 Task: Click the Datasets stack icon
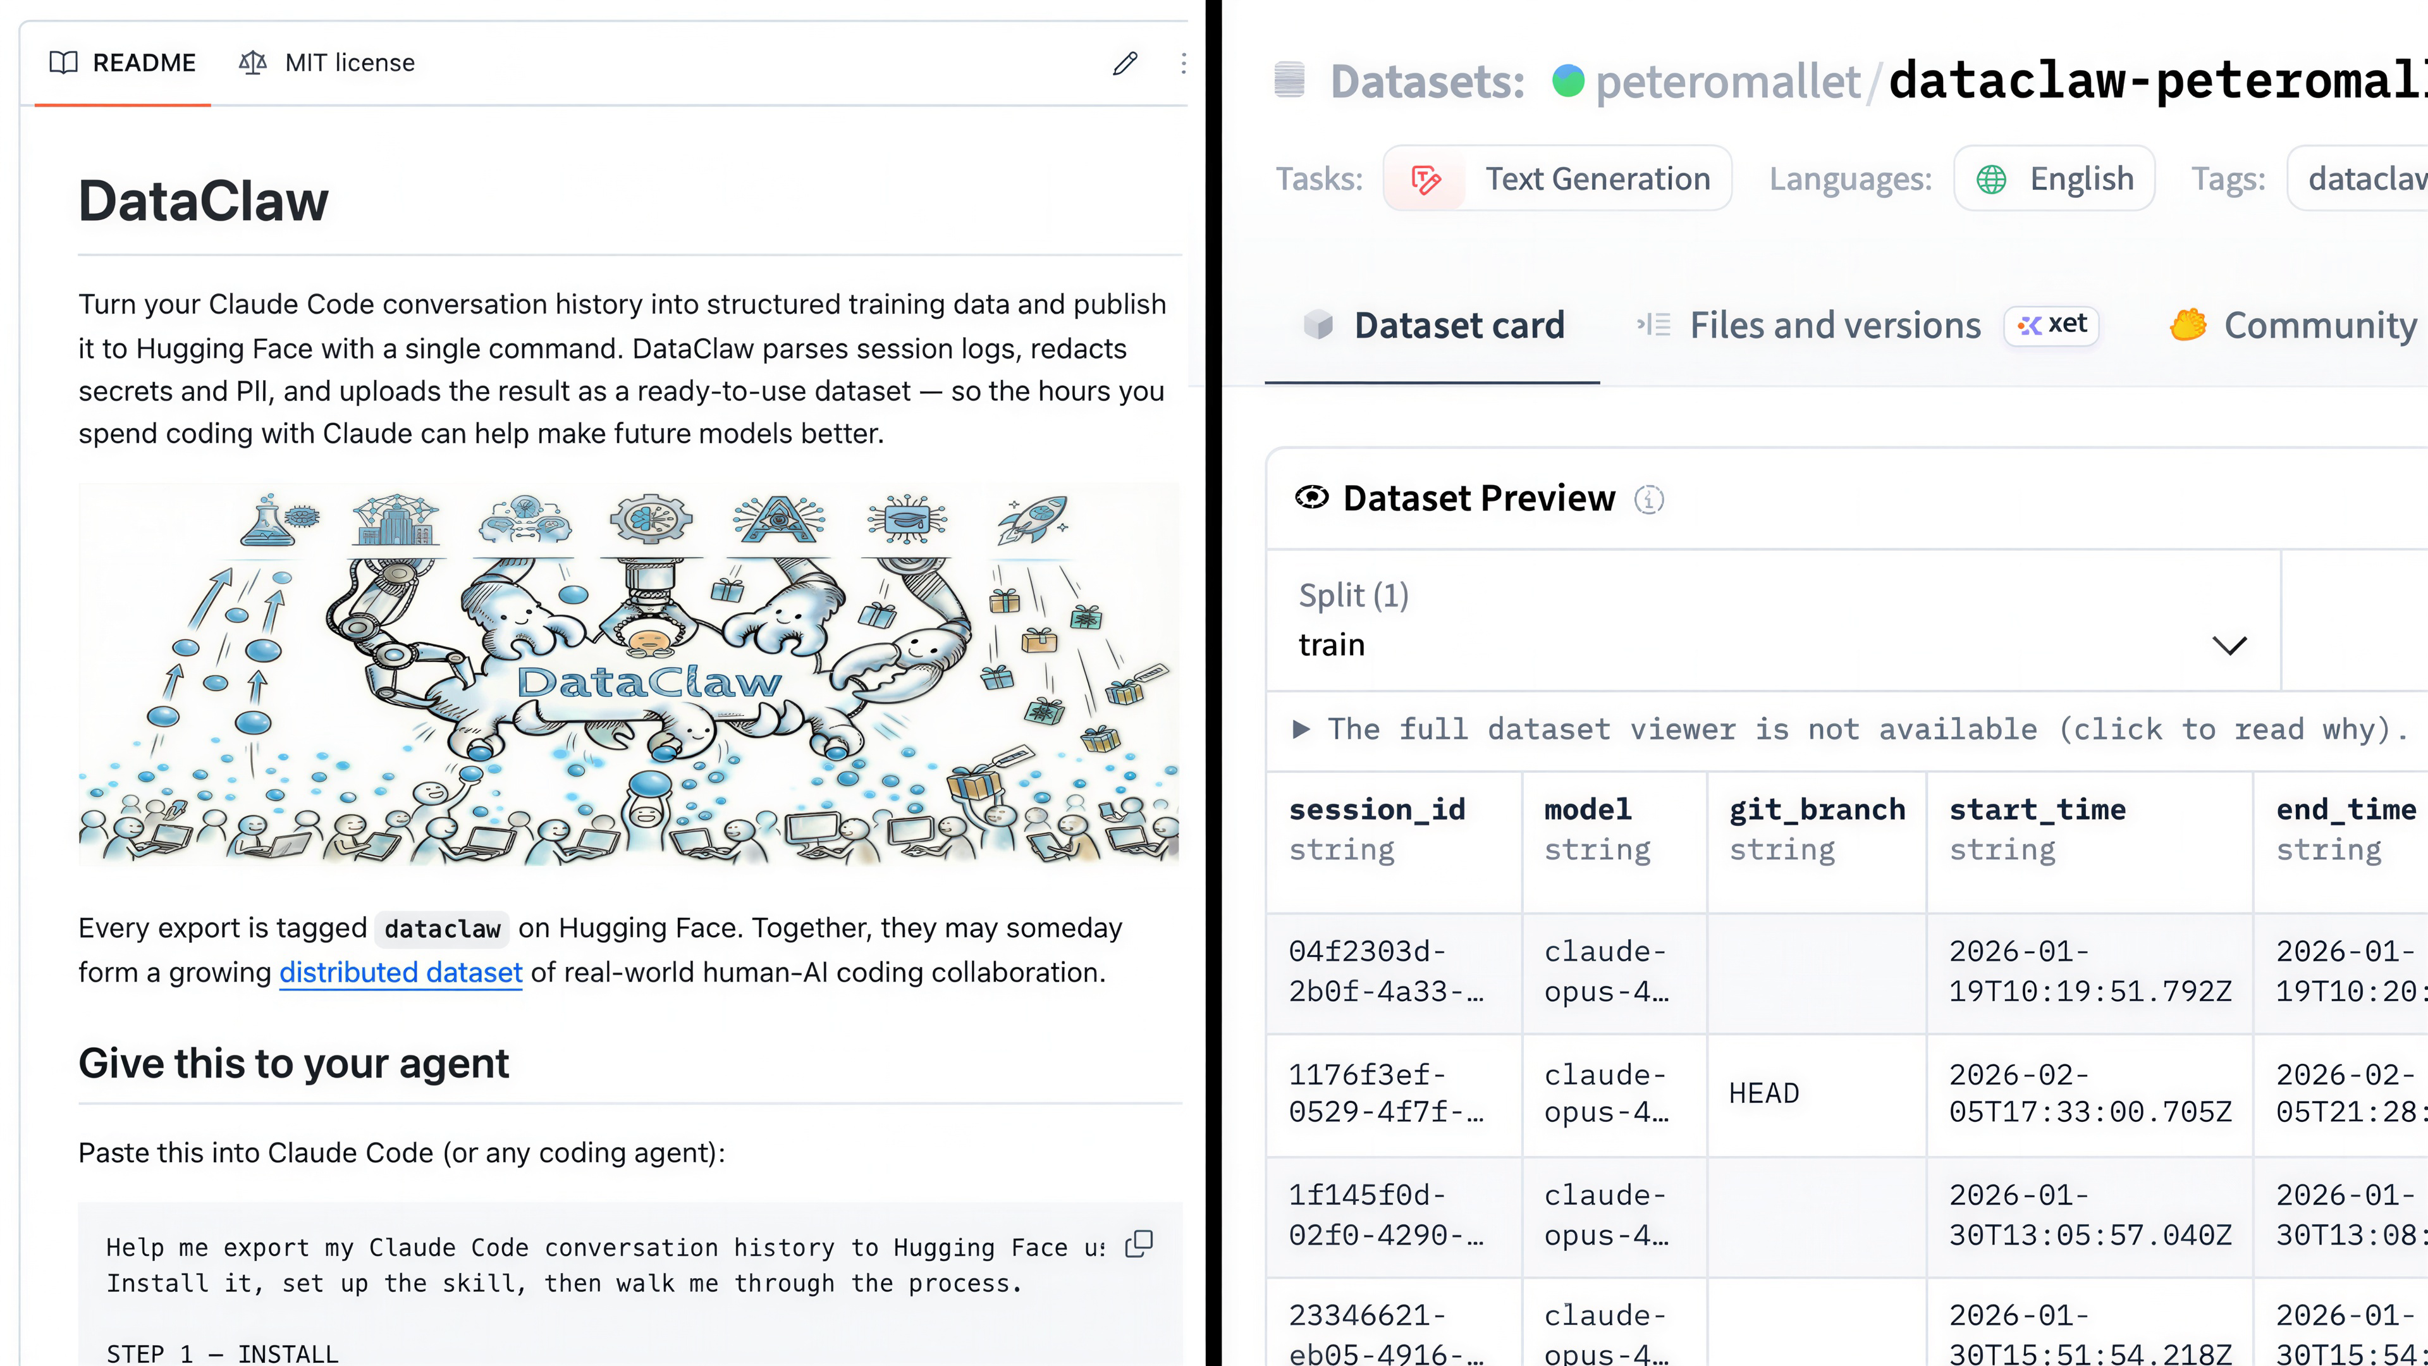[x=1289, y=80]
